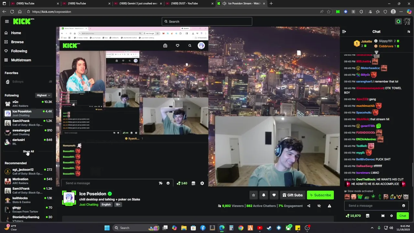Screen dimensions: 414x233
Task: Click the English language tag
Action: (106, 205)
